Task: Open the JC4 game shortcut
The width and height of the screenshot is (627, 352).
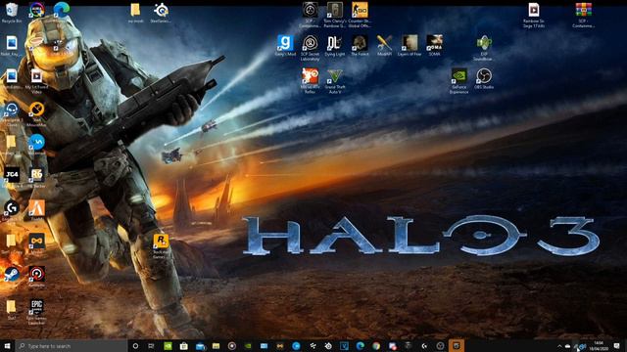Action: (12, 177)
